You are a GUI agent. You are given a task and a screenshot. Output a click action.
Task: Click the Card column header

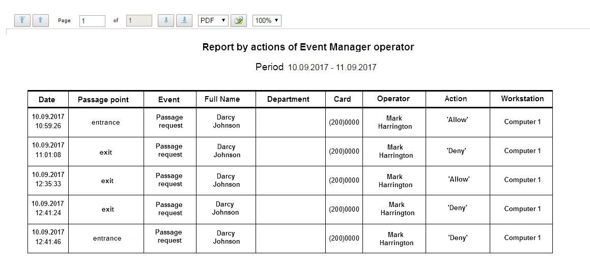pos(344,100)
